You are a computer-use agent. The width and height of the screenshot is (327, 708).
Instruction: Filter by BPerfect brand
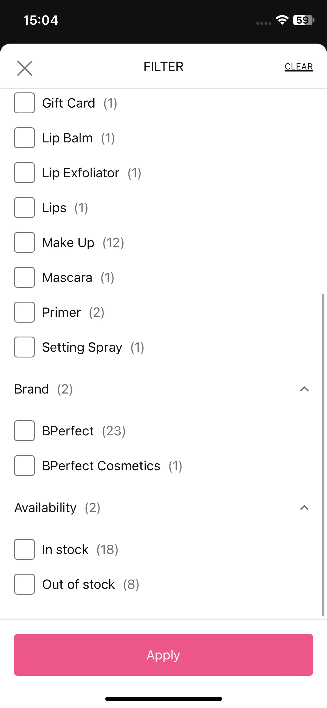coord(24,431)
